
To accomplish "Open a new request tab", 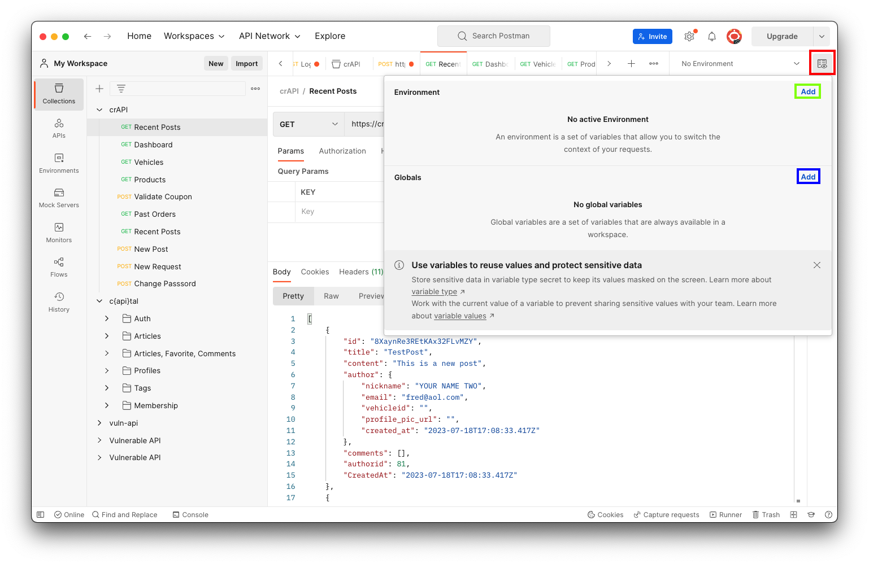I will (631, 64).
